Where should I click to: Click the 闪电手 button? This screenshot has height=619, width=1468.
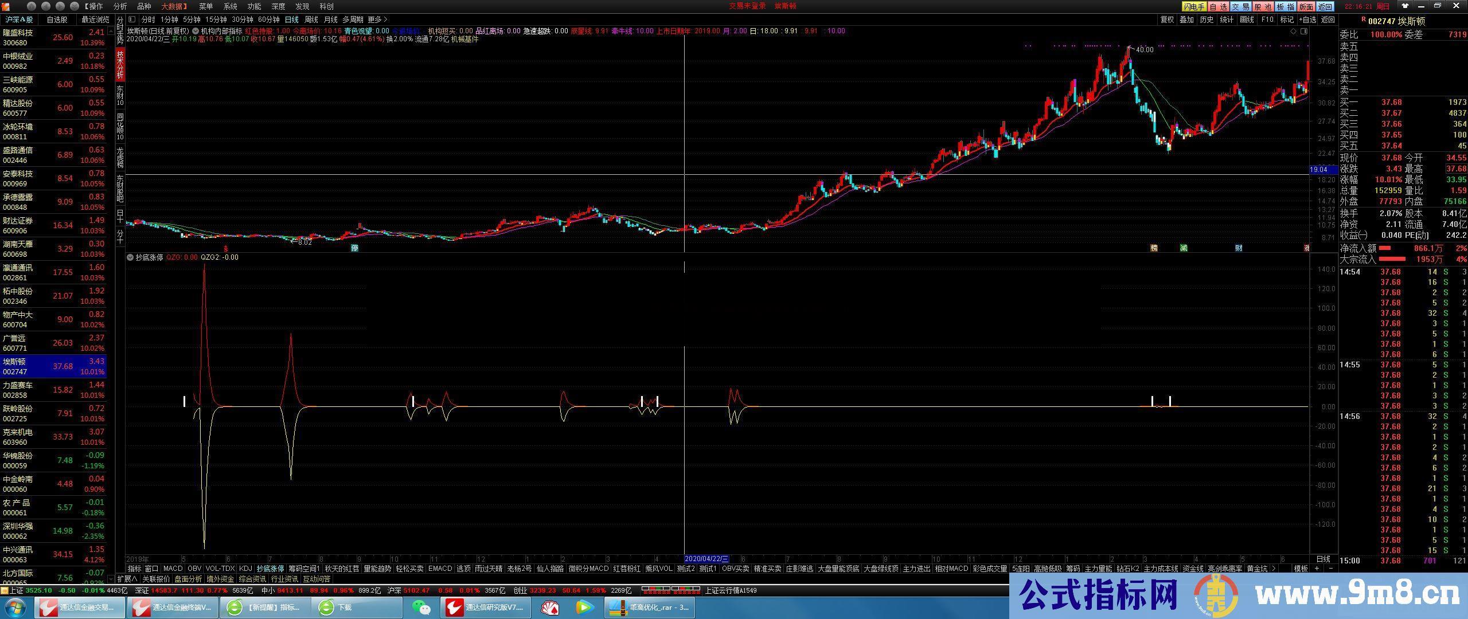[x=1194, y=6]
